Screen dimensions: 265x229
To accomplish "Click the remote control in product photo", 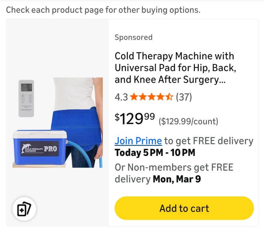I will [26, 99].
